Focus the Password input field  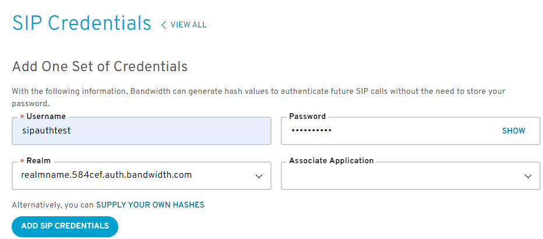pyautogui.click(x=410, y=131)
